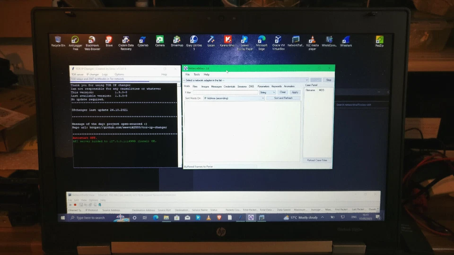Open VLC from the taskbar

209,217
